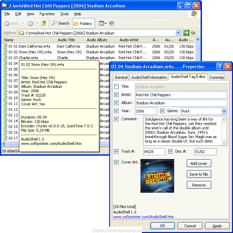233x233 pixels.
Task: Select music file icon in row 01 04
Action: click(5, 63)
